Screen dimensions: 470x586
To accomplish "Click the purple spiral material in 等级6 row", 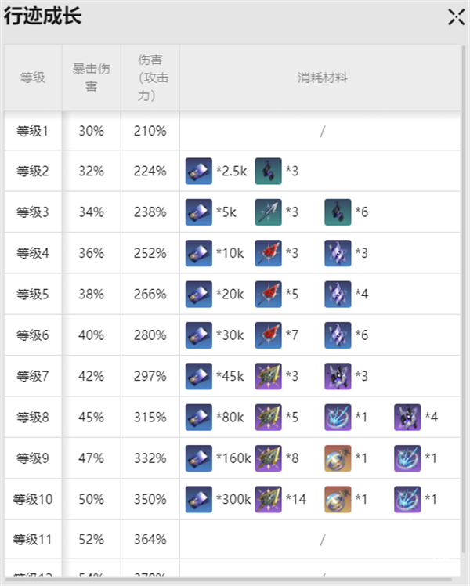I will [338, 335].
